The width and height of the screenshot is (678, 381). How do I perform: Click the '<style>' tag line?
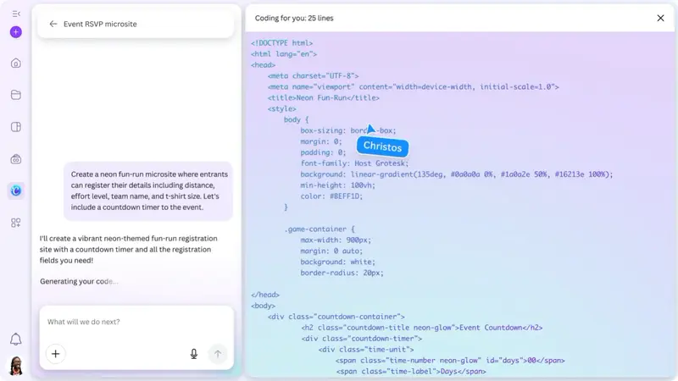tap(282, 109)
